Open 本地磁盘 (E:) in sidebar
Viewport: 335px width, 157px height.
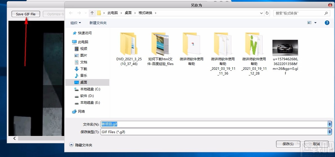[x=87, y=103]
